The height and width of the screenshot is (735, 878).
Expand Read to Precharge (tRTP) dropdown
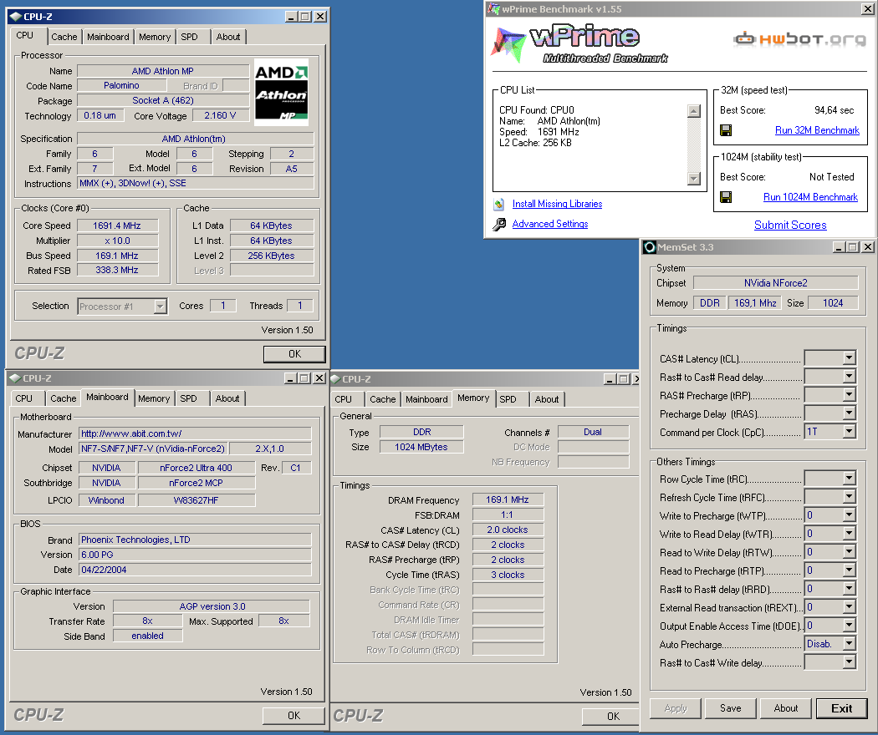tap(850, 570)
